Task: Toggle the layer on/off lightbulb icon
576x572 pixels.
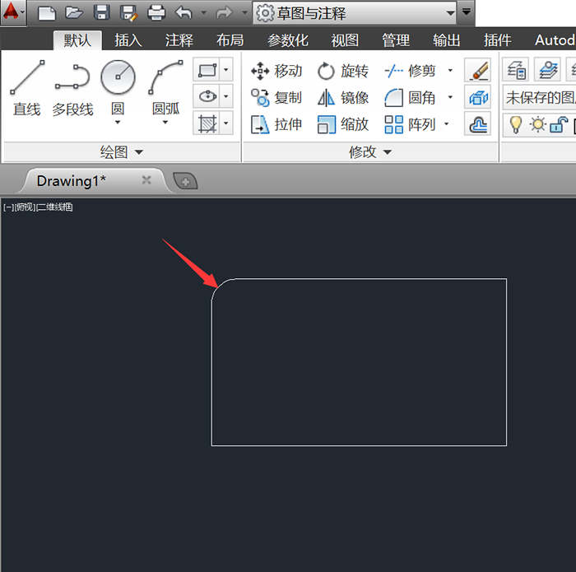Action: coord(516,124)
